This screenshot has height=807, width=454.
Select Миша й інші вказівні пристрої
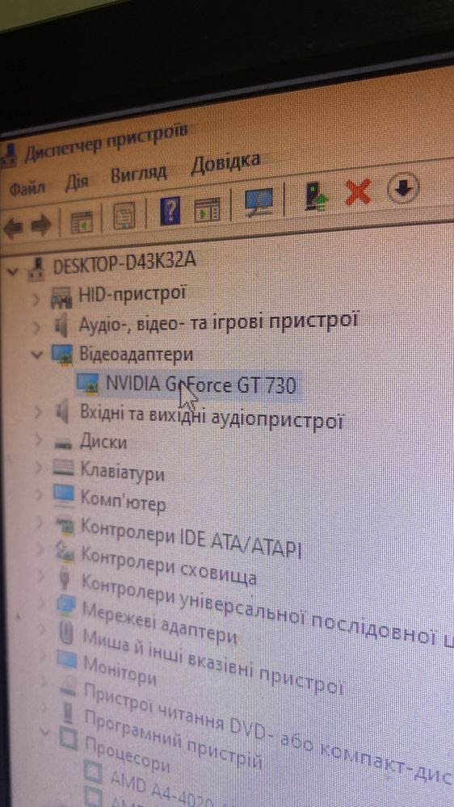[212, 661]
